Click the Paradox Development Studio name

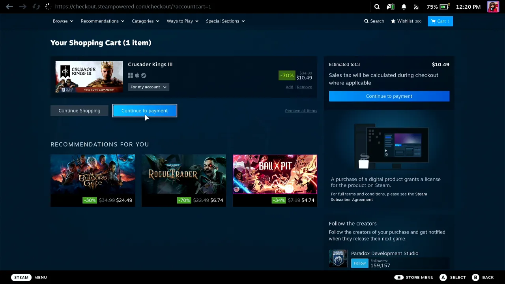pyautogui.click(x=385, y=254)
